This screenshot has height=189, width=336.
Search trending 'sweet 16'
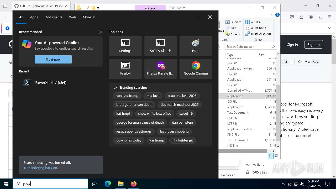click(186, 113)
